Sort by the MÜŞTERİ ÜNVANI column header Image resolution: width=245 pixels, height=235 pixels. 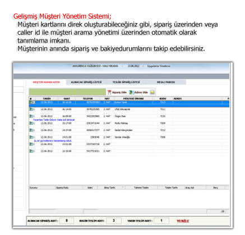[133, 98]
